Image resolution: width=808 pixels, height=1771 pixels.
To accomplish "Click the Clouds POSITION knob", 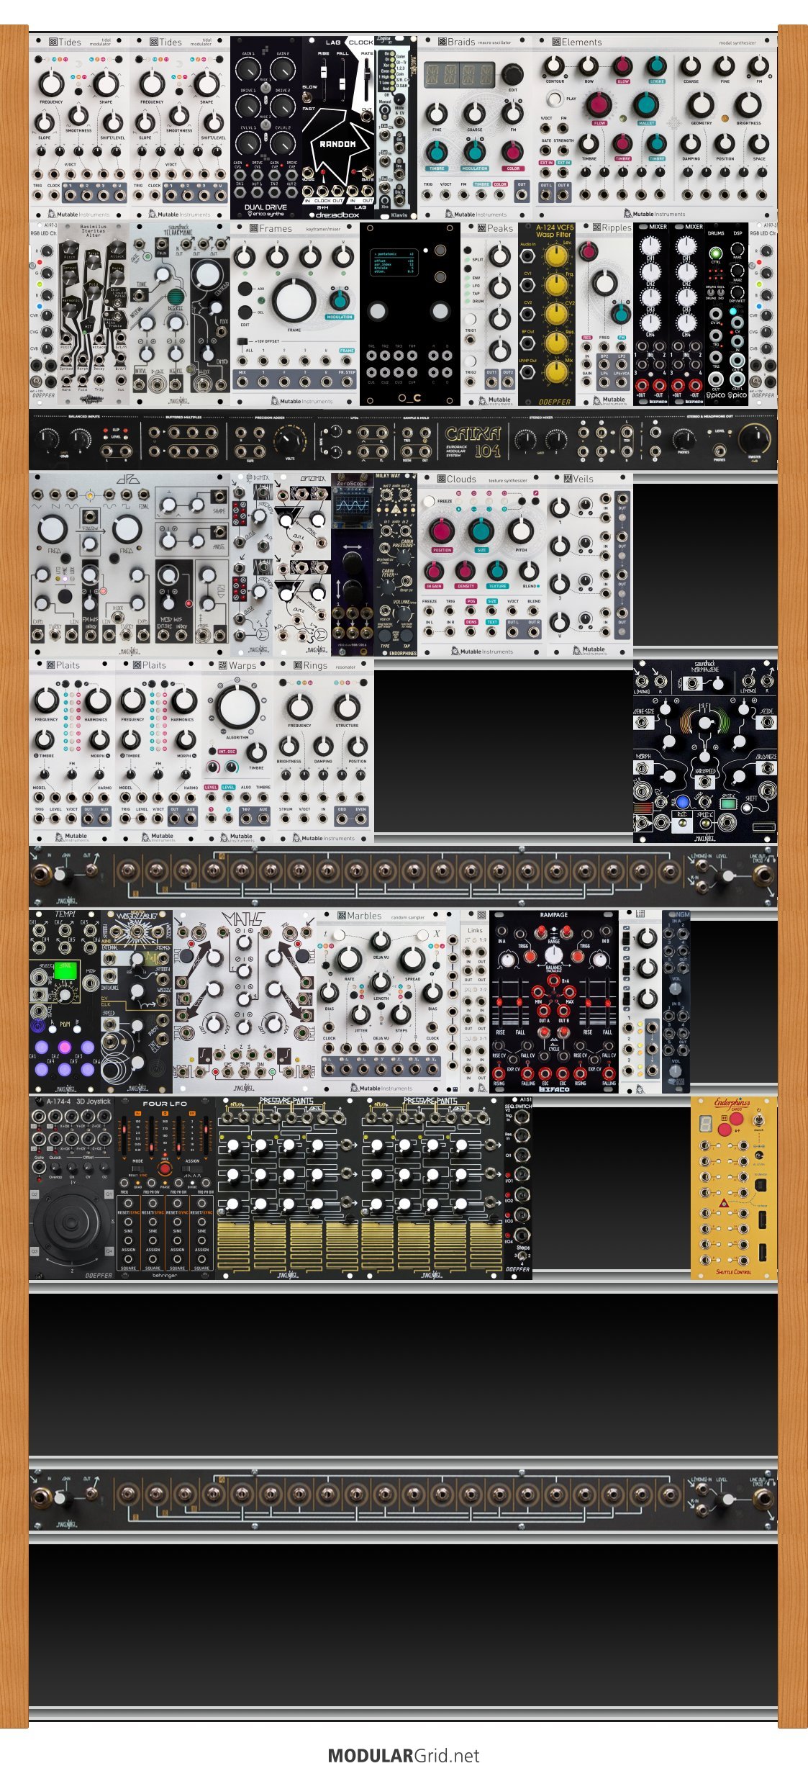I will coord(442,531).
